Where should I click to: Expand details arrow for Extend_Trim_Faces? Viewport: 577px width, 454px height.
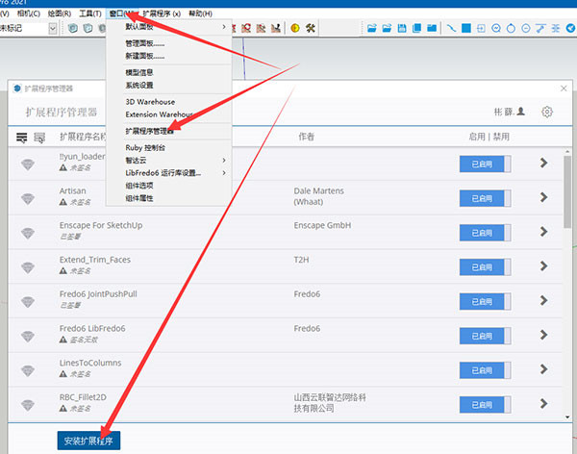tap(543, 265)
